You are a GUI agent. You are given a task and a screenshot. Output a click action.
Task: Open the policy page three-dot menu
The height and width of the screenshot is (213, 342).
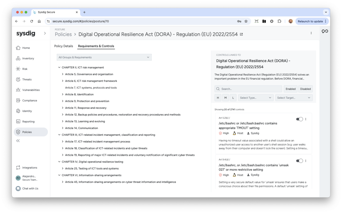pos(311,33)
